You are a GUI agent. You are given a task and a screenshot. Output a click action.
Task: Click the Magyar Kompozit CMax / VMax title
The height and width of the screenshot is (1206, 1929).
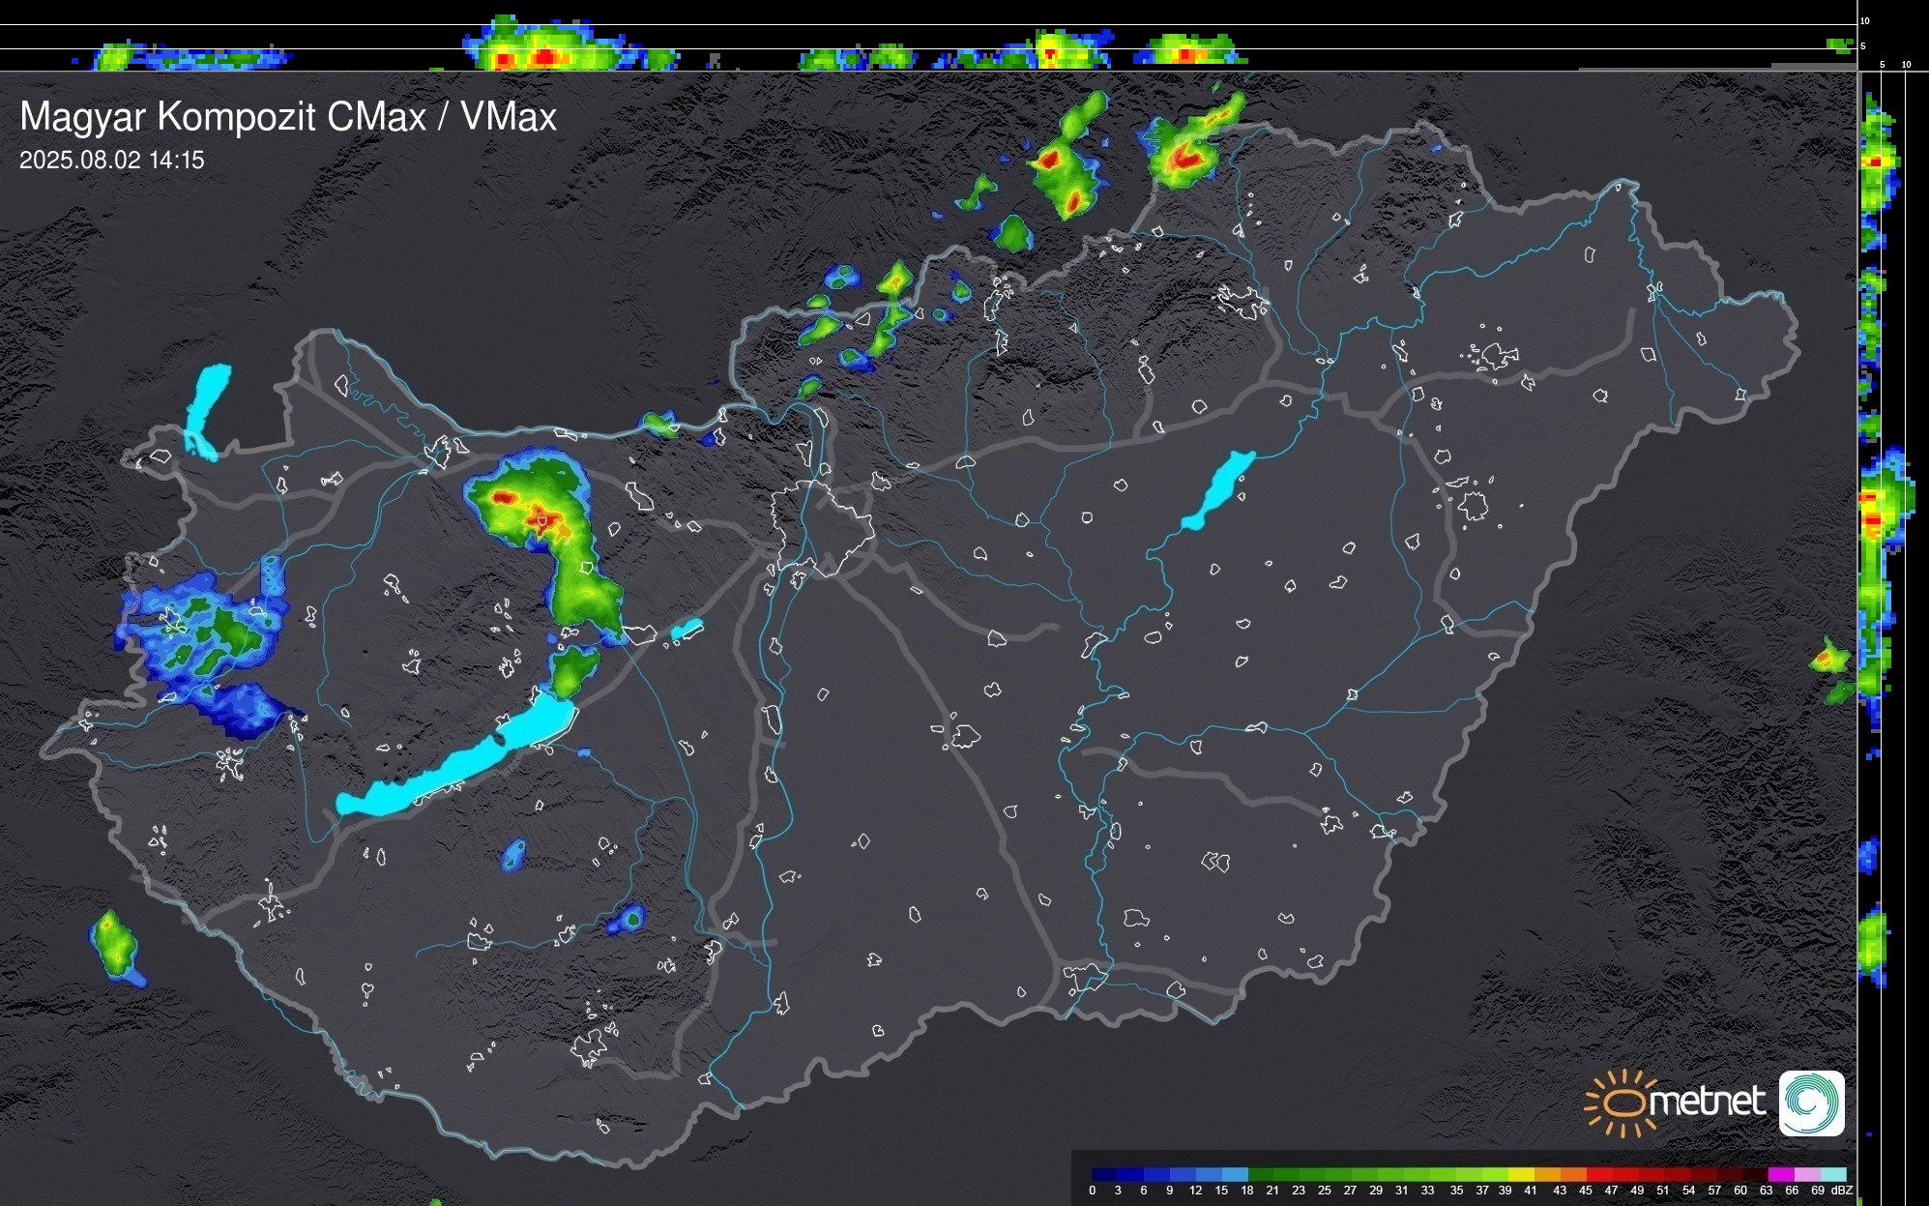(x=288, y=117)
